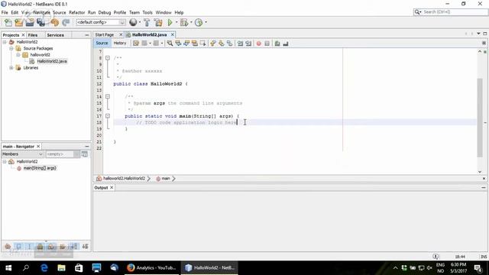Toggle Rectangular Selection in editor toolbar
Viewport: 489px width, 275px height.
pos(202,44)
